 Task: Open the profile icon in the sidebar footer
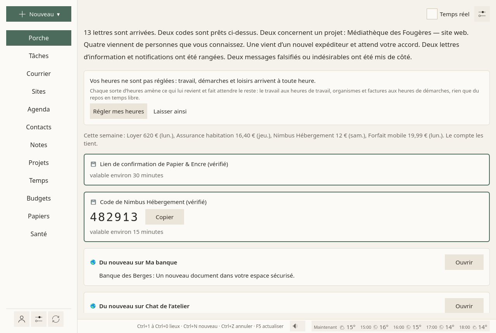(x=22, y=319)
